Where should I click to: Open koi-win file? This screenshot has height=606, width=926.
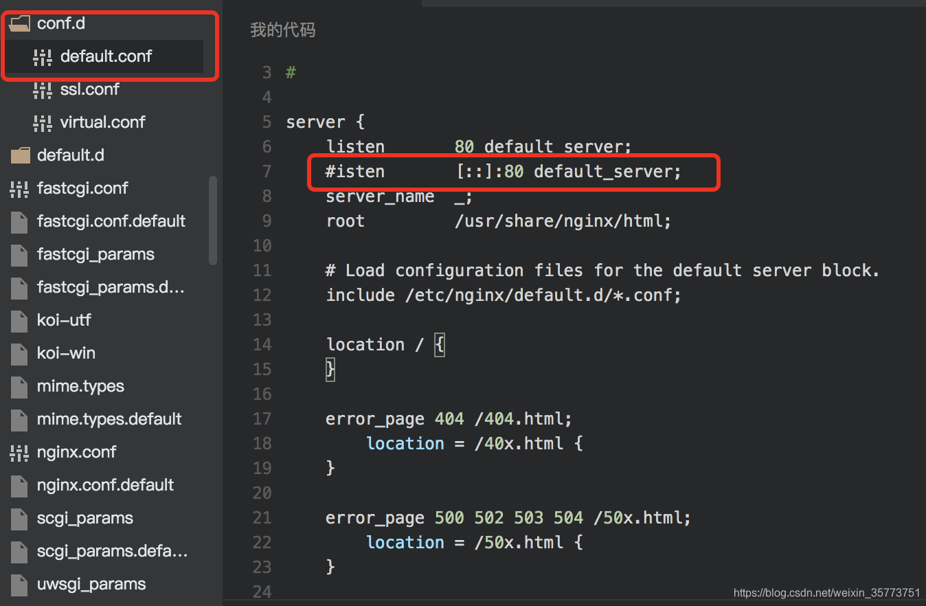coord(66,353)
